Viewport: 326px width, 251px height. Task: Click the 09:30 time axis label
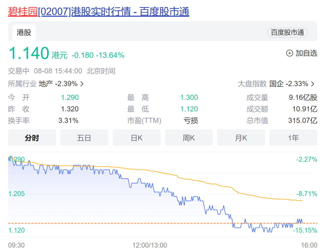16,245
